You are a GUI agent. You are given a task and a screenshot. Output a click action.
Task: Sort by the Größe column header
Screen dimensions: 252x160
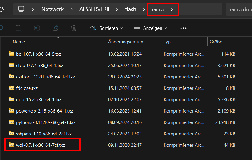pos(216,42)
